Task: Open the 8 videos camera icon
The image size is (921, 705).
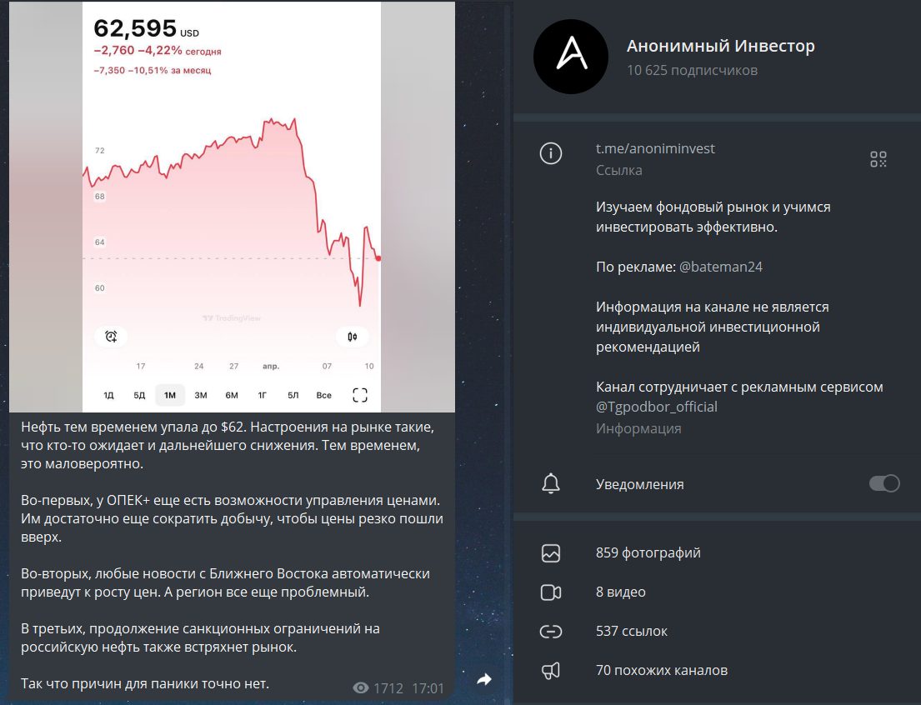Action: click(x=550, y=592)
